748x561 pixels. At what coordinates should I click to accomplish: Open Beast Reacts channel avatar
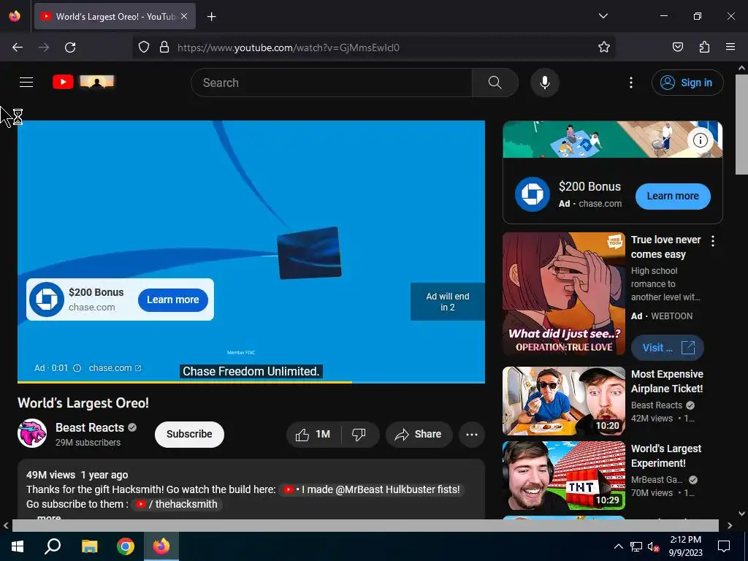(x=32, y=434)
